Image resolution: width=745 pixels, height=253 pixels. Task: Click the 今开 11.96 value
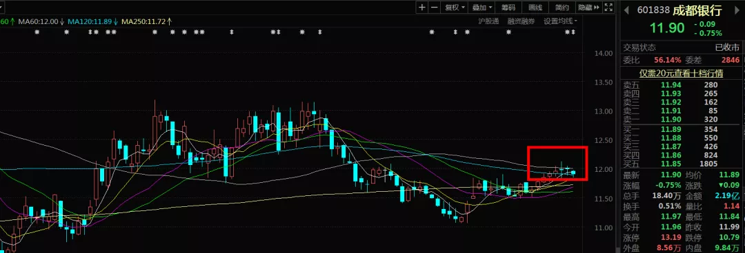(671, 228)
